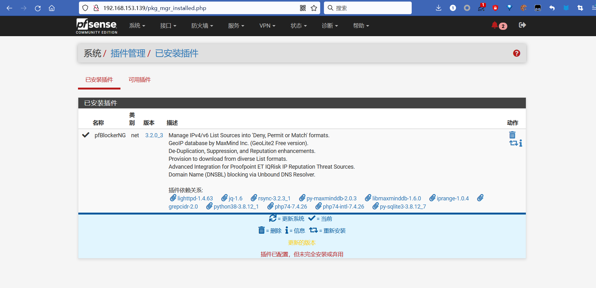Open the QR code icon in address bar
Viewport: 596px width, 288px height.
[303, 8]
